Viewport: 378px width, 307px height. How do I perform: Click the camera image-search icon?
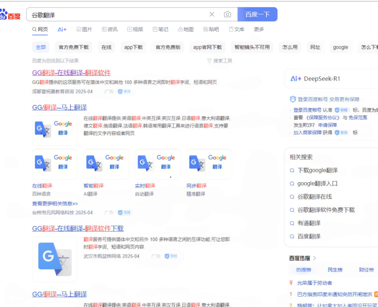click(x=227, y=14)
